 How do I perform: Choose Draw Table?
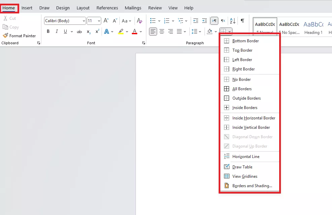pyautogui.click(x=250, y=167)
